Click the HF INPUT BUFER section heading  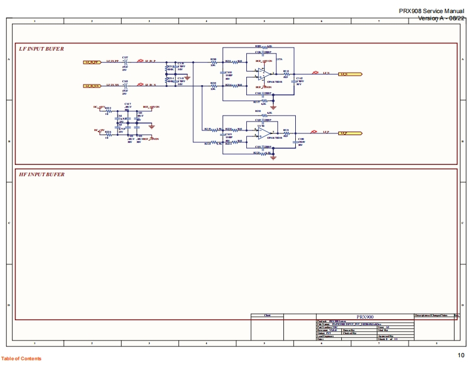42,174
